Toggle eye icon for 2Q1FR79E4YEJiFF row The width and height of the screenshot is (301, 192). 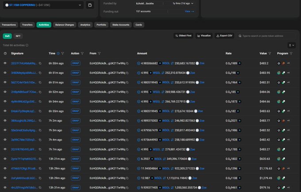coord(5,149)
